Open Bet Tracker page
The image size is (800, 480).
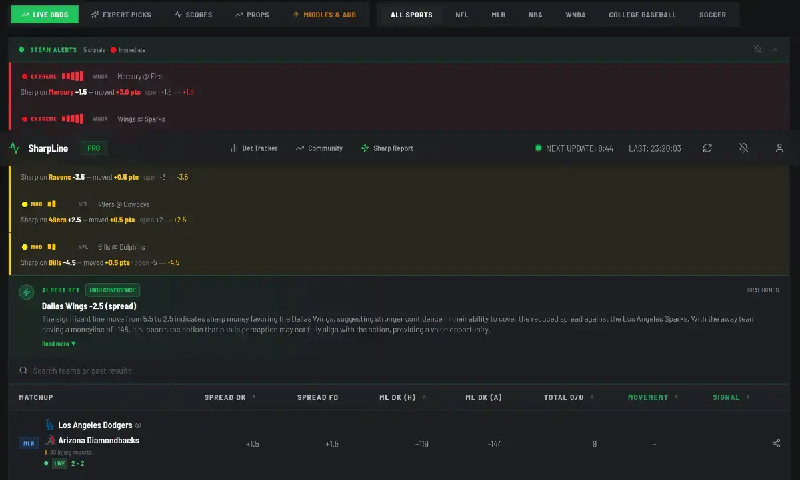point(253,148)
